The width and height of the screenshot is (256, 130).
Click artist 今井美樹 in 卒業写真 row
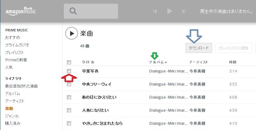[x=197, y=71]
